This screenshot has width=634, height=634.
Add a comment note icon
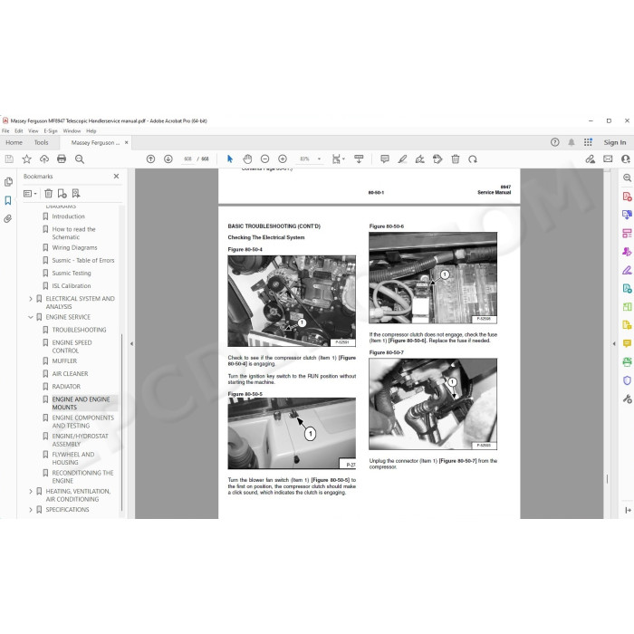coord(385,158)
